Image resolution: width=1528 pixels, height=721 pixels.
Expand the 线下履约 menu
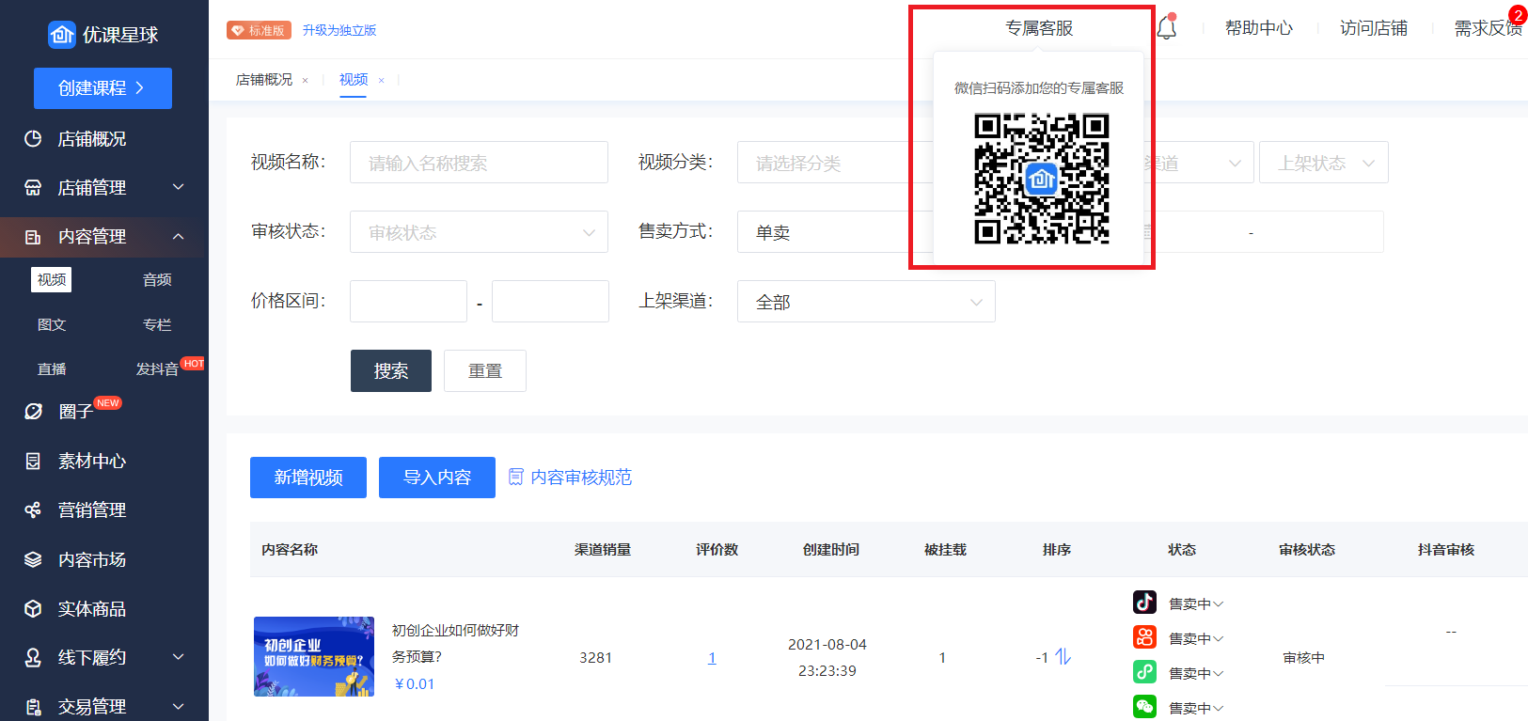click(178, 657)
